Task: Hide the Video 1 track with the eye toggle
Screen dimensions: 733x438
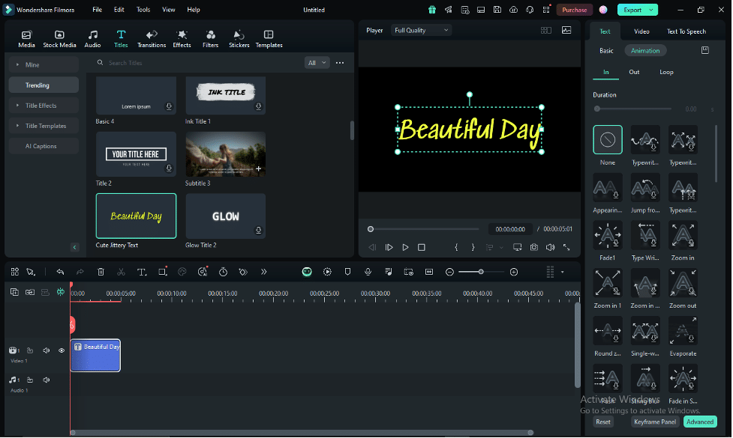Action: tap(62, 350)
